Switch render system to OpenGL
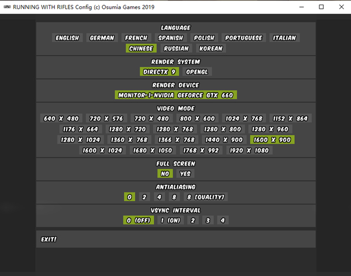 click(197, 72)
